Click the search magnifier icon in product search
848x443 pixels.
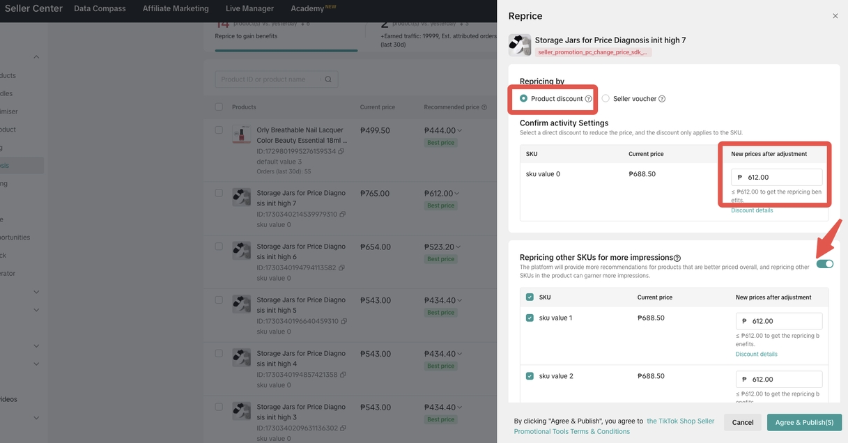click(328, 79)
